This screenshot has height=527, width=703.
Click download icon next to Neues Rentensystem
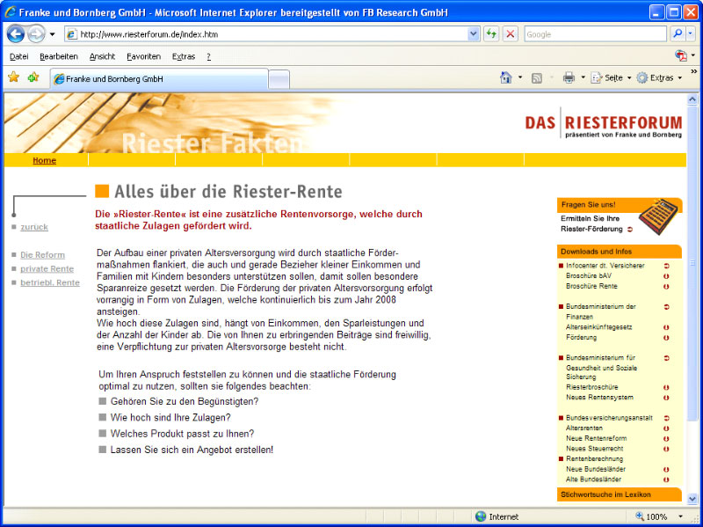pyautogui.click(x=666, y=398)
